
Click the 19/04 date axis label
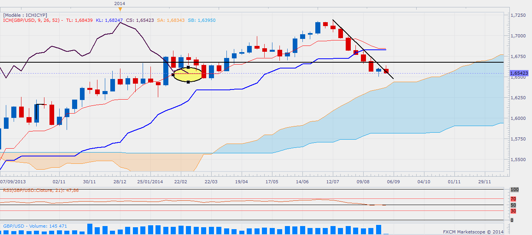pyautogui.click(x=241, y=182)
